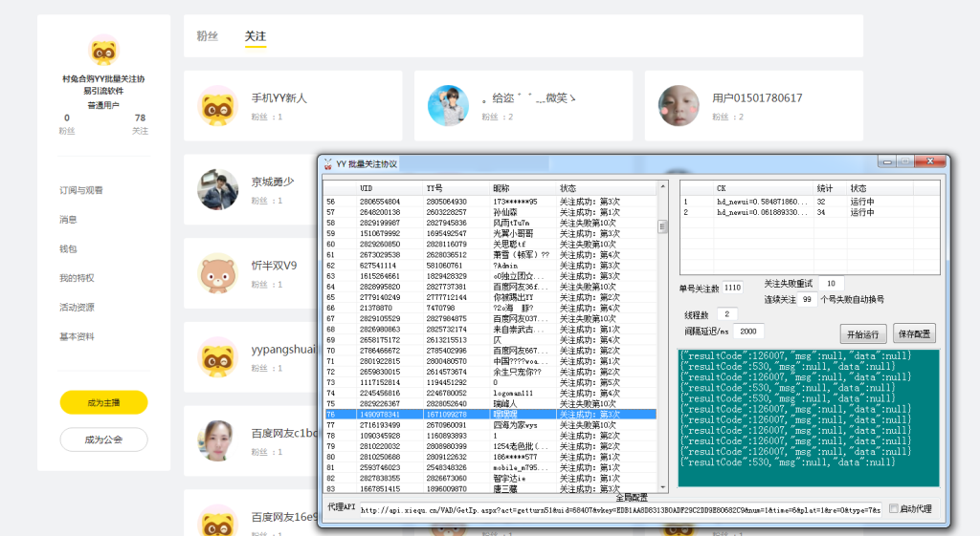Click the YY批量关注协议 window title icon
The width and height of the screenshot is (980, 536).
(327, 164)
